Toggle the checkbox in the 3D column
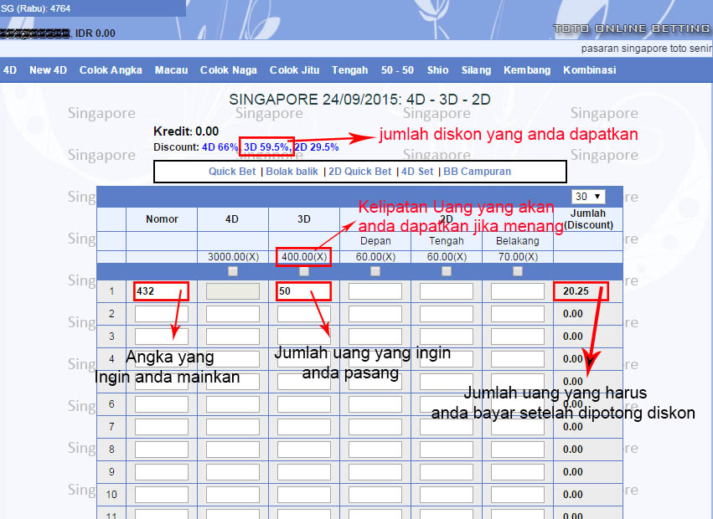Screen dimensions: 713x519 point(302,270)
